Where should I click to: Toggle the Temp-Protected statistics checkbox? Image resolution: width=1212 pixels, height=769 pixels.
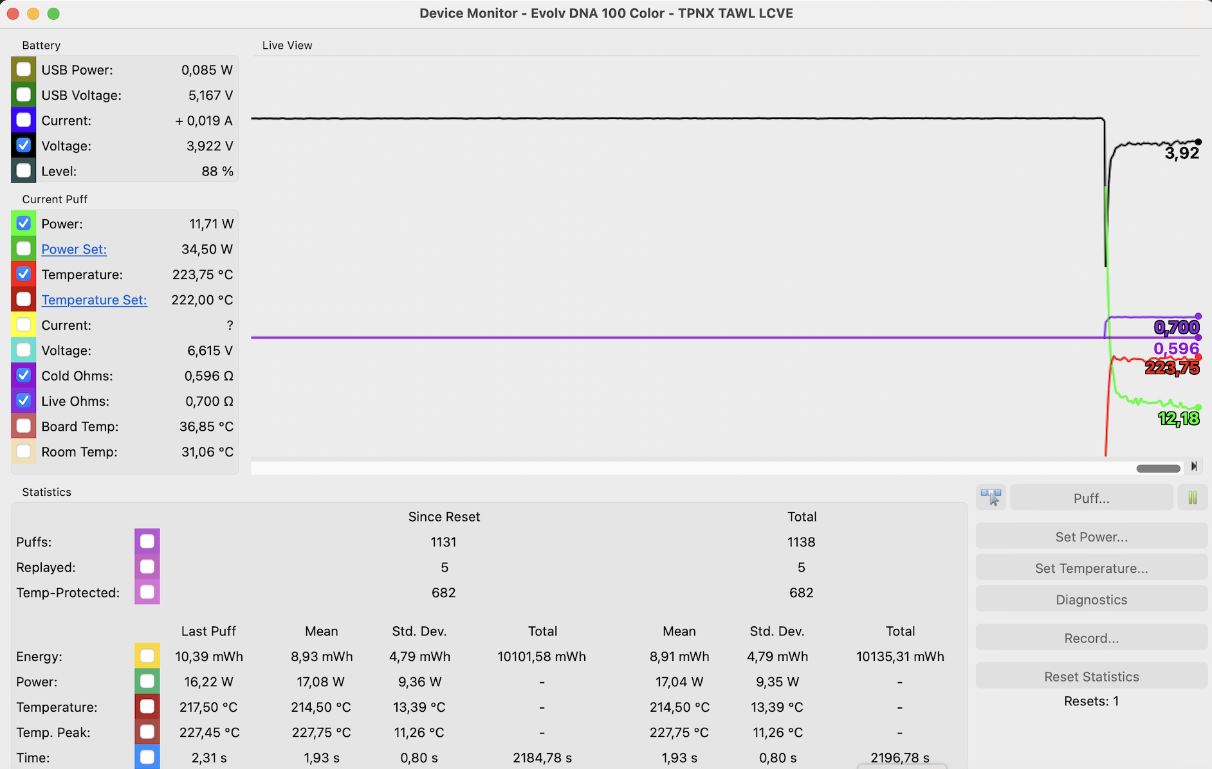click(x=147, y=592)
